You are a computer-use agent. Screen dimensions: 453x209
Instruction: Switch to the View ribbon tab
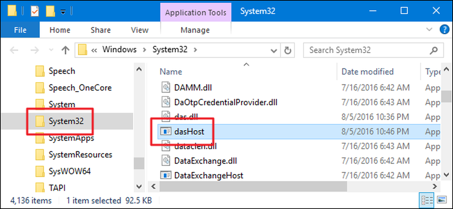pos(140,30)
